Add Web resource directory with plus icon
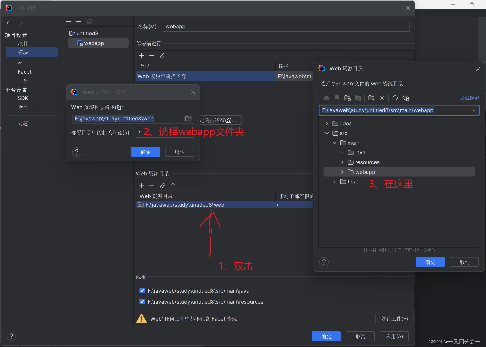 141,186
